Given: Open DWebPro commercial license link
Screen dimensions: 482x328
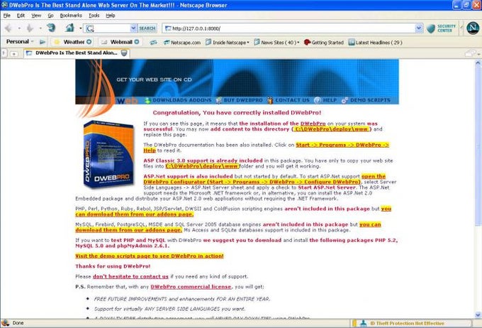Looking at the screenshot, I should (191, 287).
